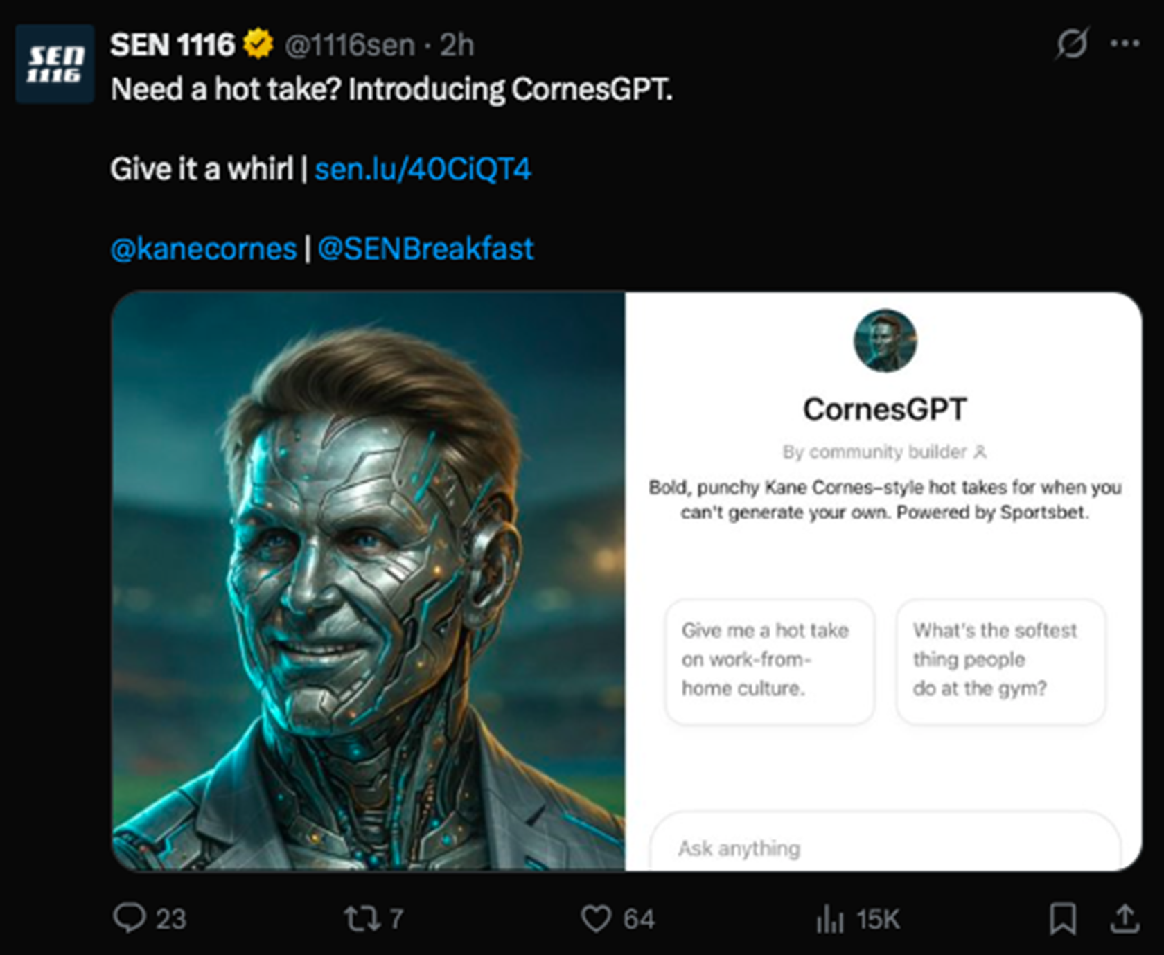Click the Grok slash-circle icon
Image resolution: width=1164 pixels, height=955 pixels.
point(1072,44)
